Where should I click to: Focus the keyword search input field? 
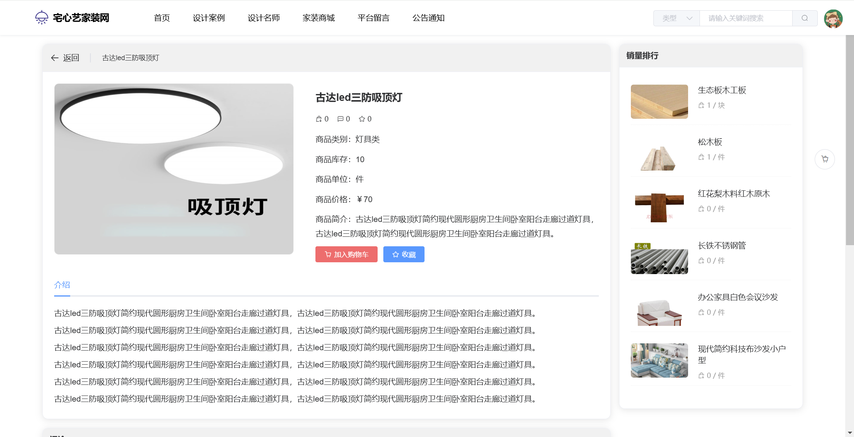pos(745,18)
